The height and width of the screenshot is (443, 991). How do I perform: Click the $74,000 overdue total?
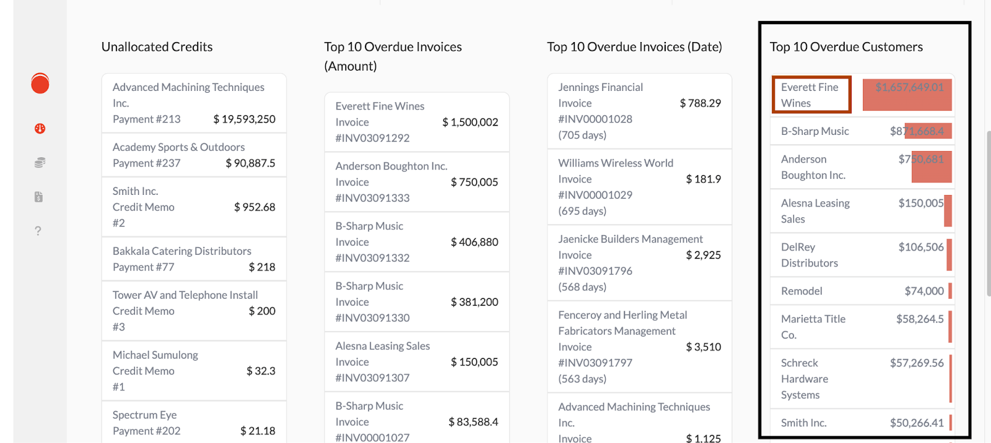pos(924,291)
